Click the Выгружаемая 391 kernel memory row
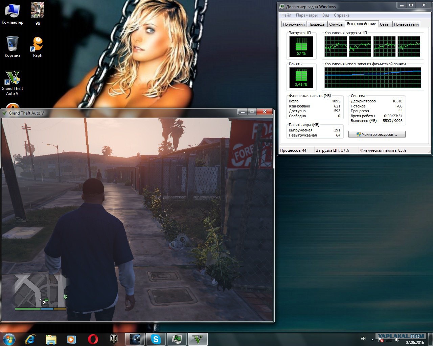The height and width of the screenshot is (346, 433). (x=315, y=130)
